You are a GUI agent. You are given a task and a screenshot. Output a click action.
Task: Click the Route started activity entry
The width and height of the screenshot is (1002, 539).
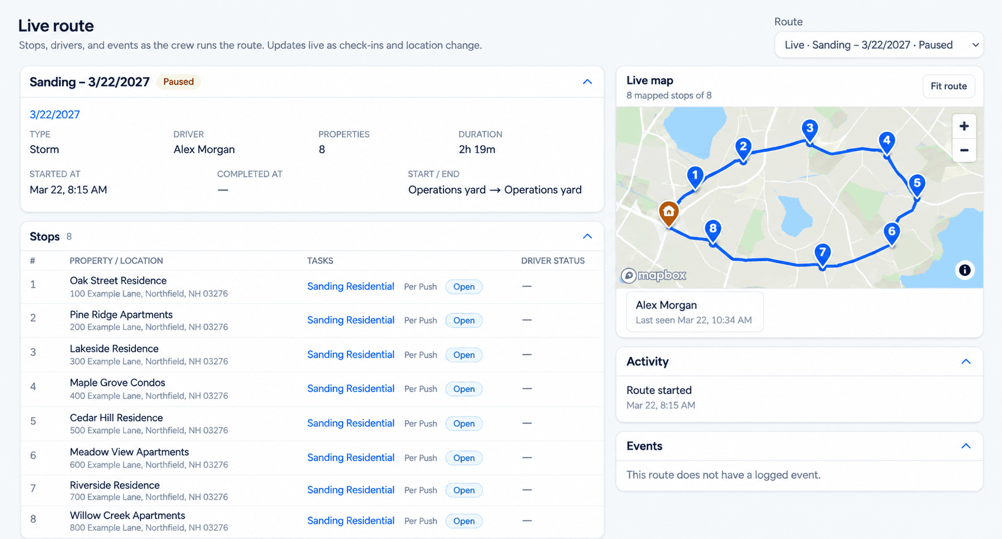pyautogui.click(x=660, y=397)
